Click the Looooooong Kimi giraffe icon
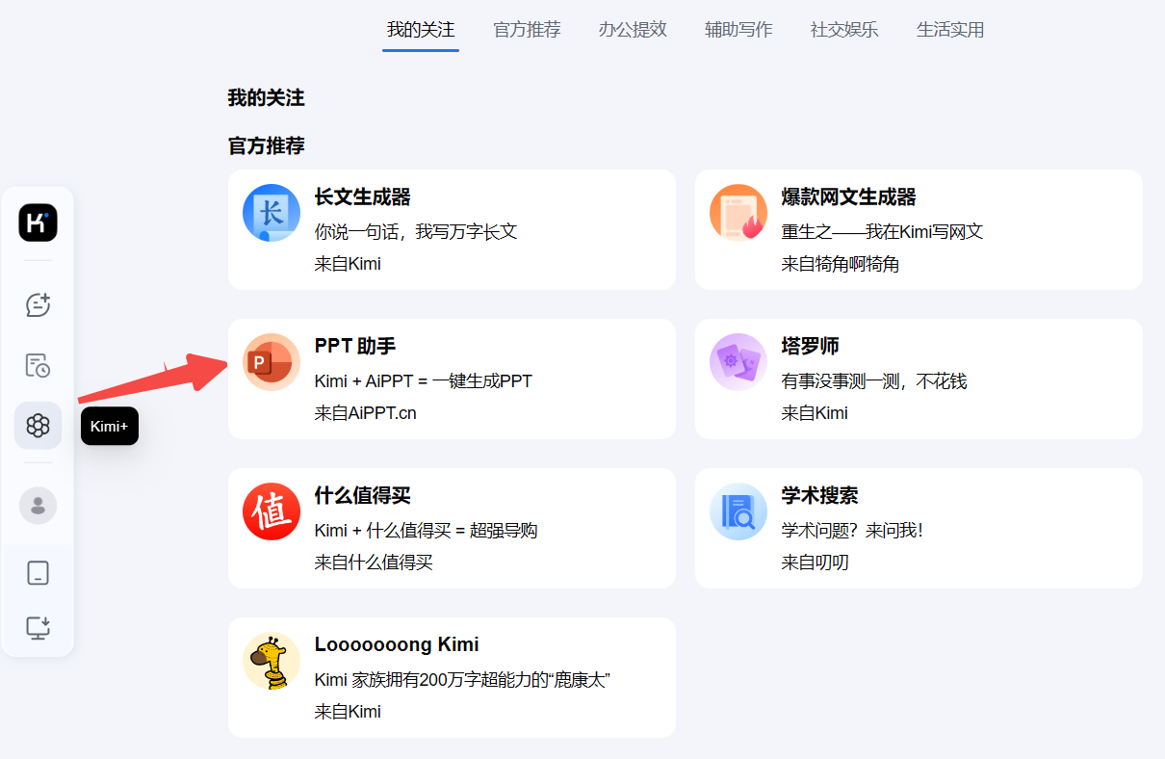 pos(272,661)
